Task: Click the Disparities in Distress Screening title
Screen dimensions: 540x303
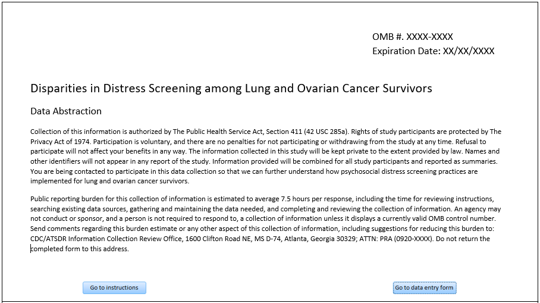Action: 231,89
